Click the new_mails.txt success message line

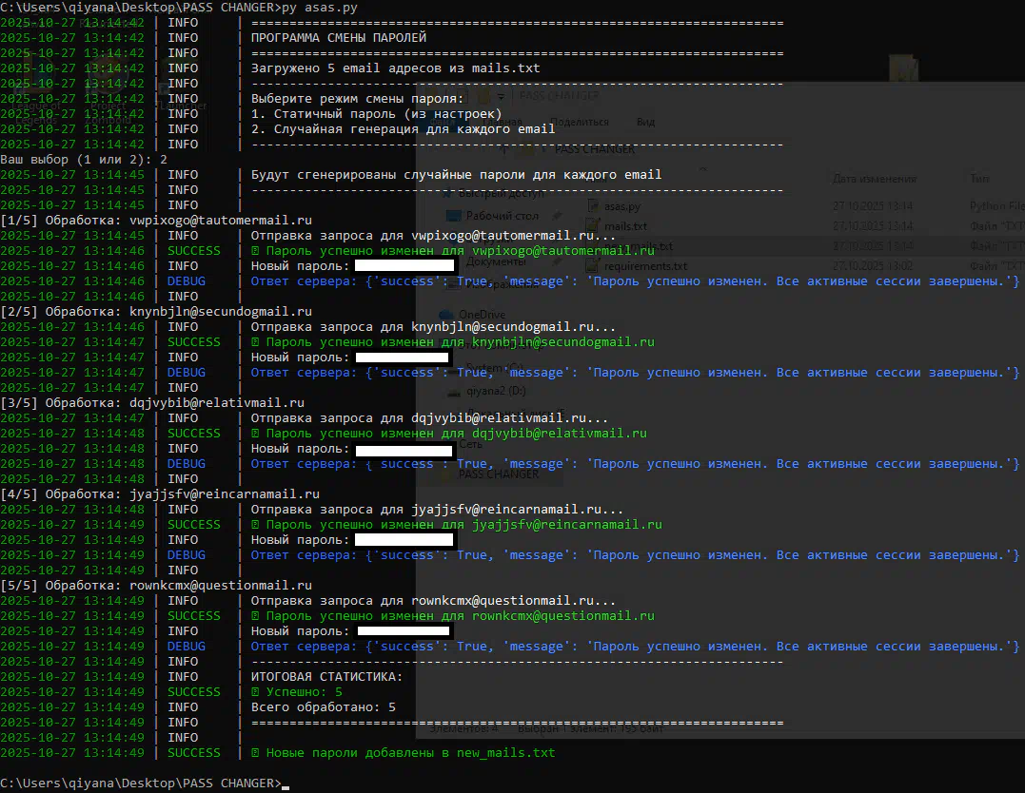[x=409, y=752]
